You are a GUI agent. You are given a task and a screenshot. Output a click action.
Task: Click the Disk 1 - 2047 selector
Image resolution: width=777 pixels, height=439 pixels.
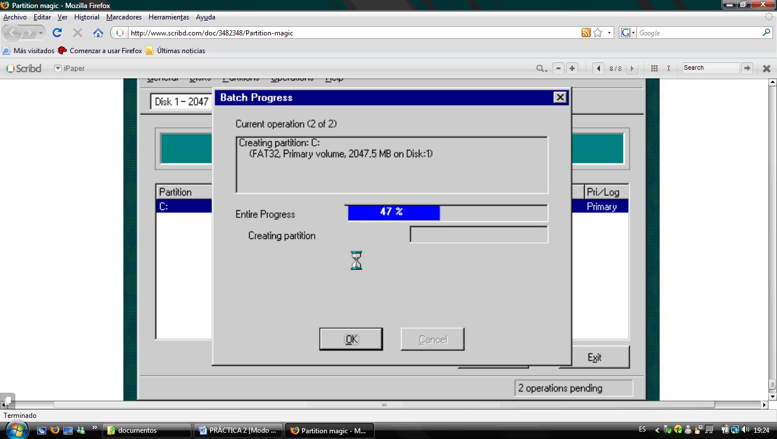point(182,102)
